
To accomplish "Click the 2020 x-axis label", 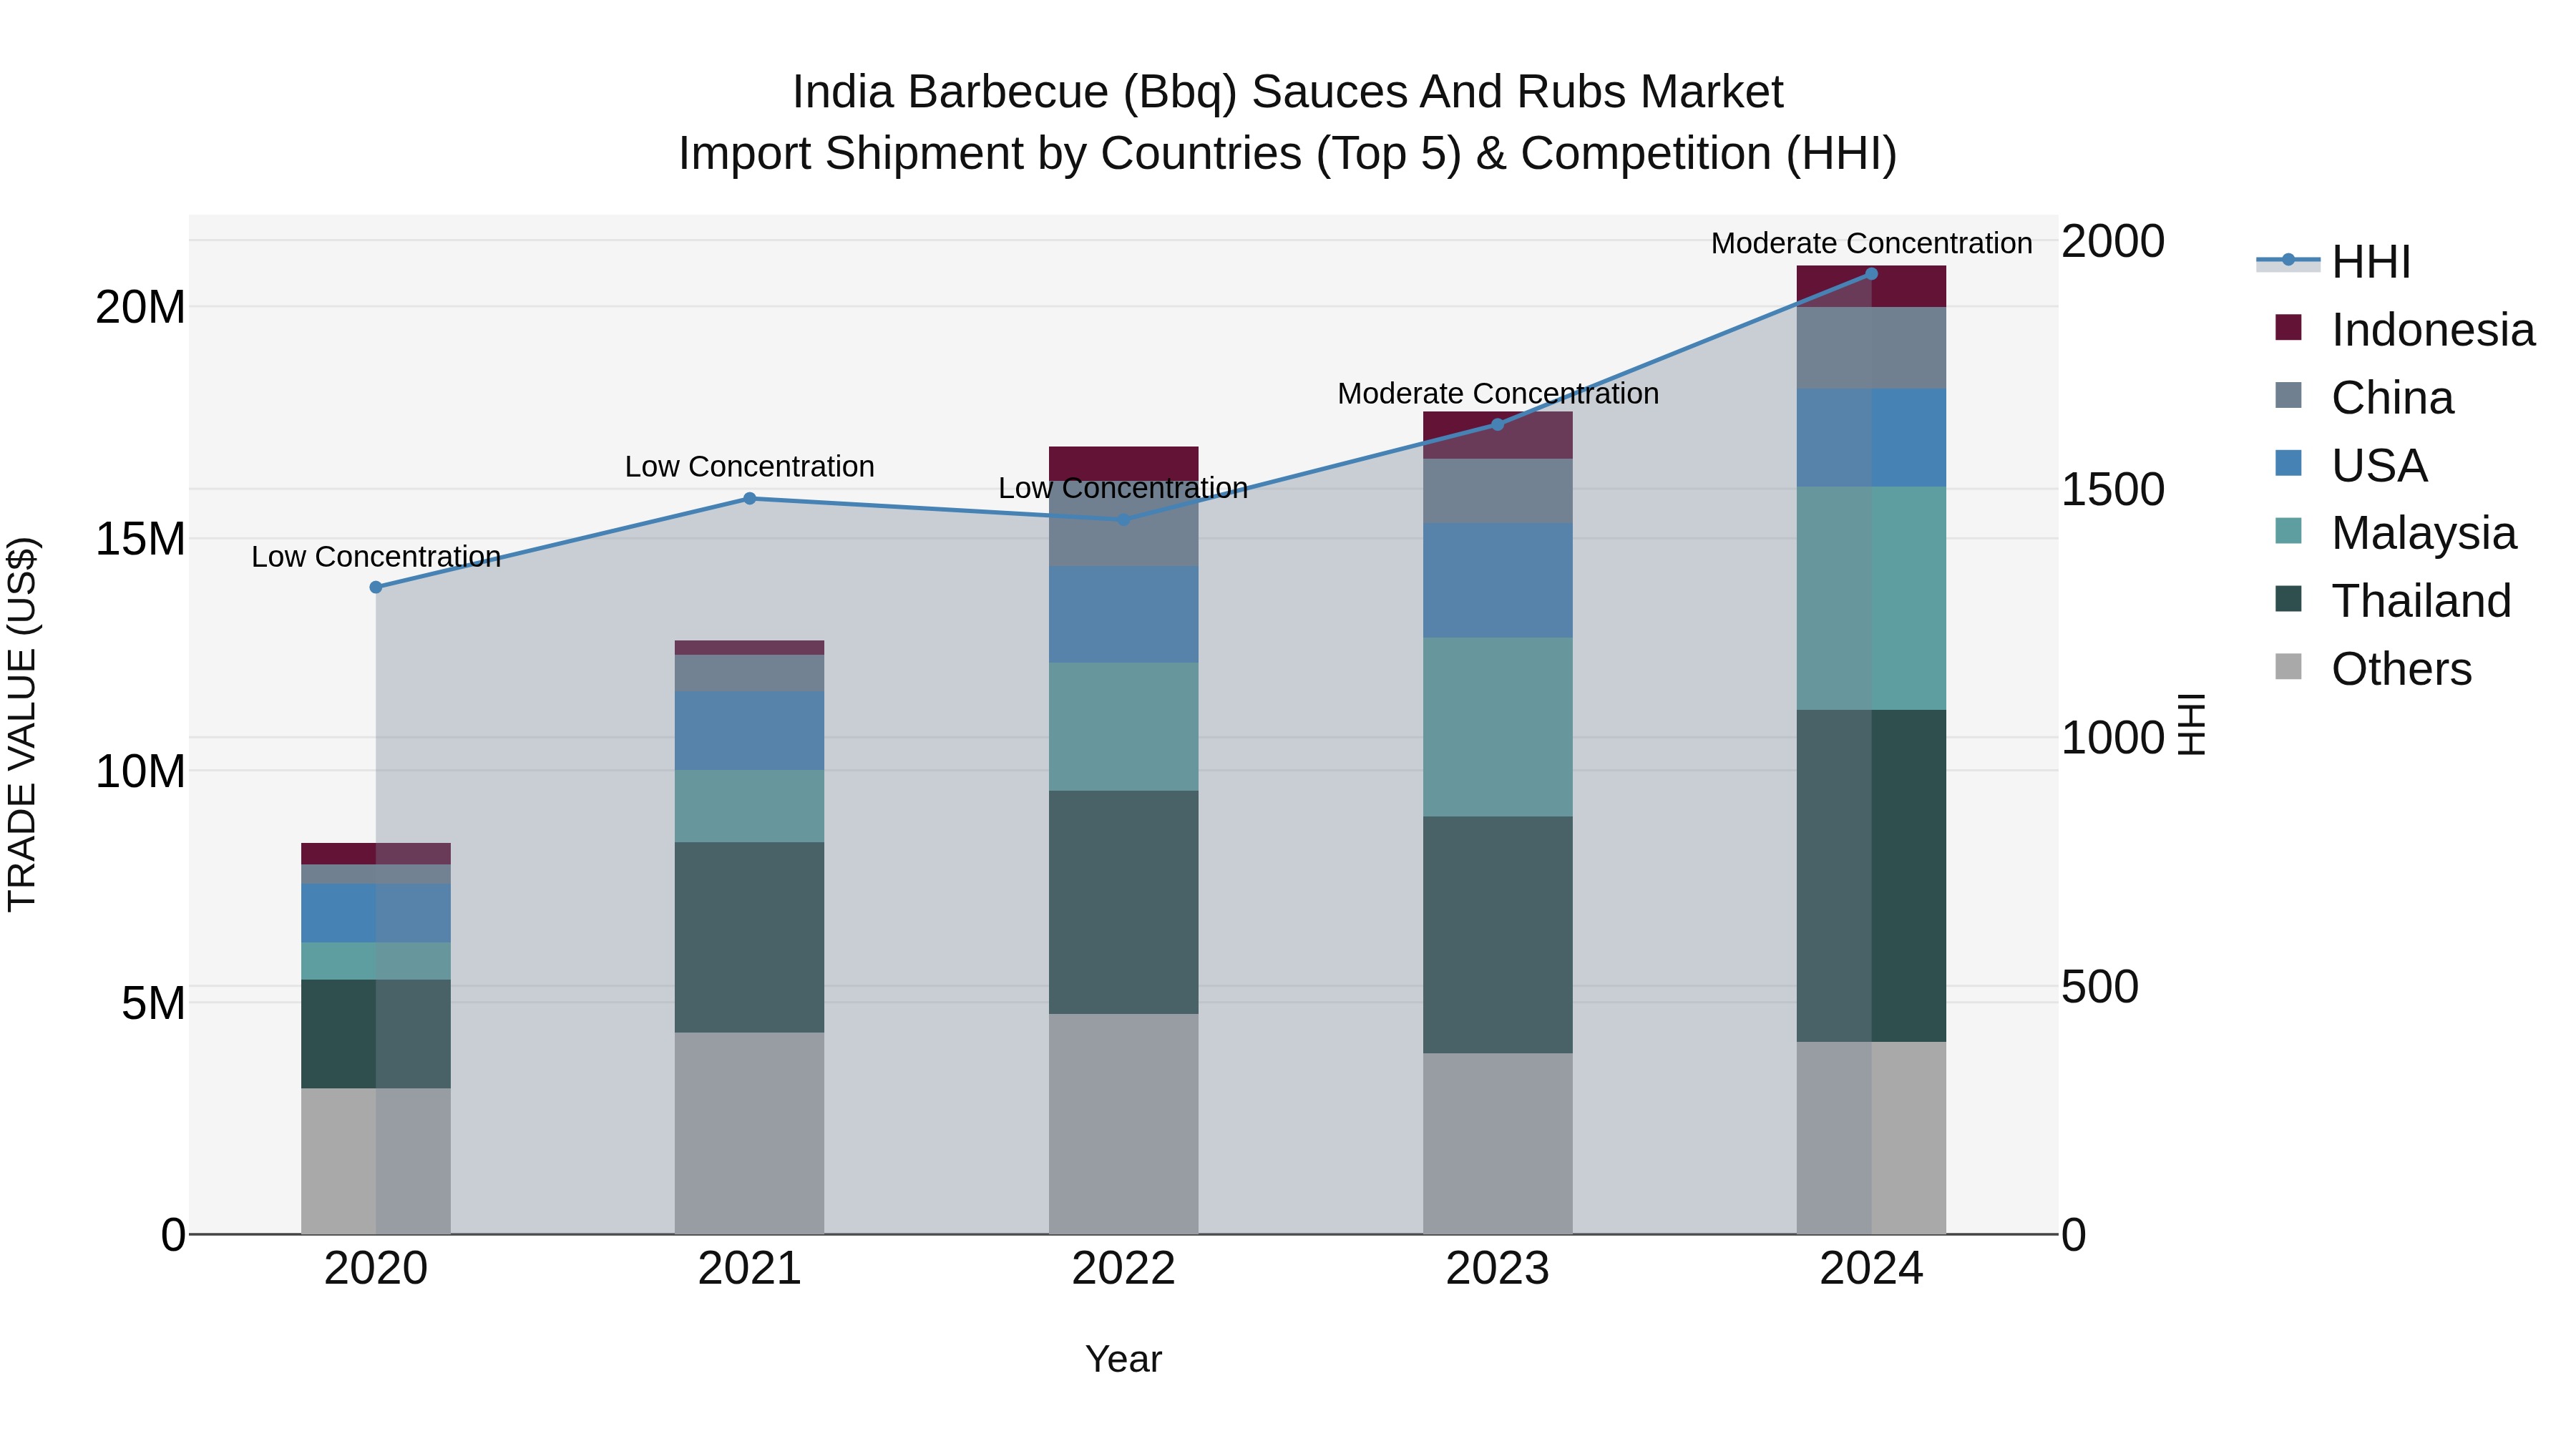I will (x=376, y=1269).
